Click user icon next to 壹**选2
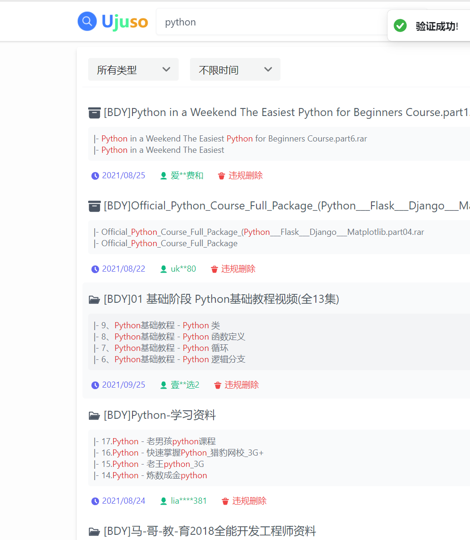Viewport: 470px width, 540px height. point(164,385)
